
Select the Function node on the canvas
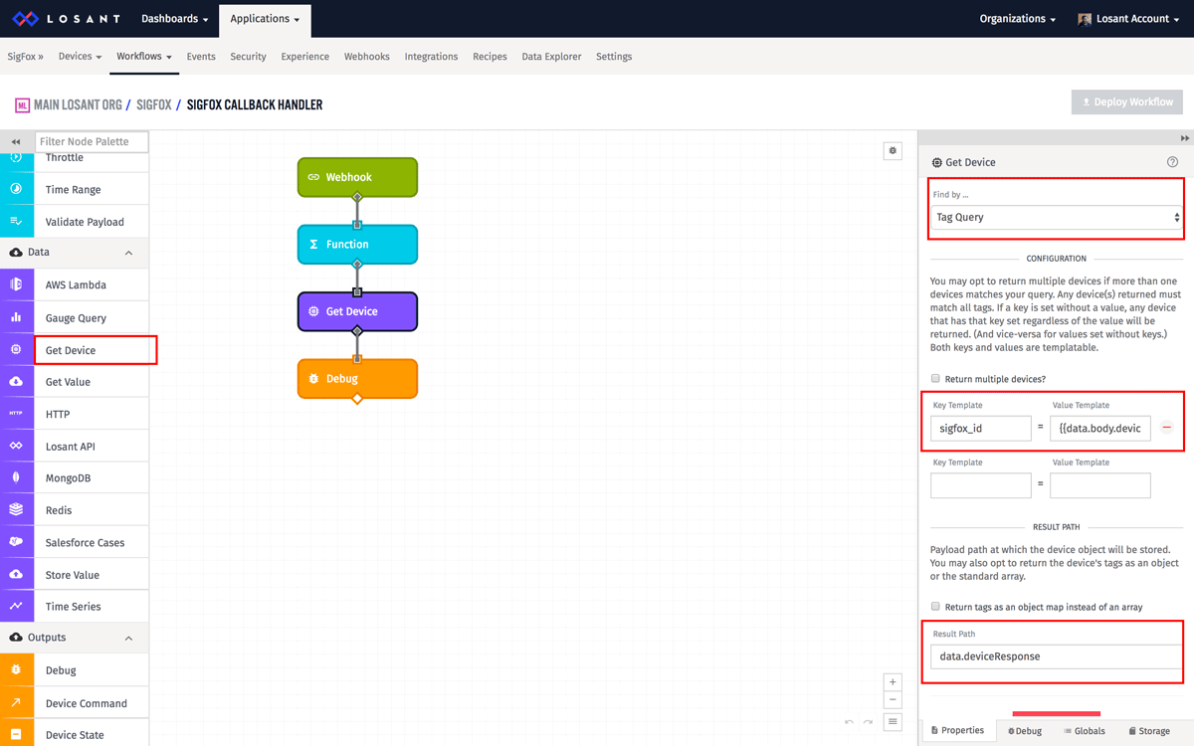tap(357, 244)
